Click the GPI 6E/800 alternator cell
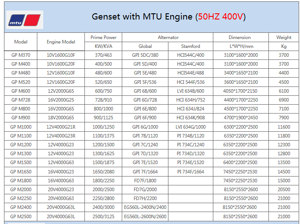300x224 pixels. coord(145,109)
